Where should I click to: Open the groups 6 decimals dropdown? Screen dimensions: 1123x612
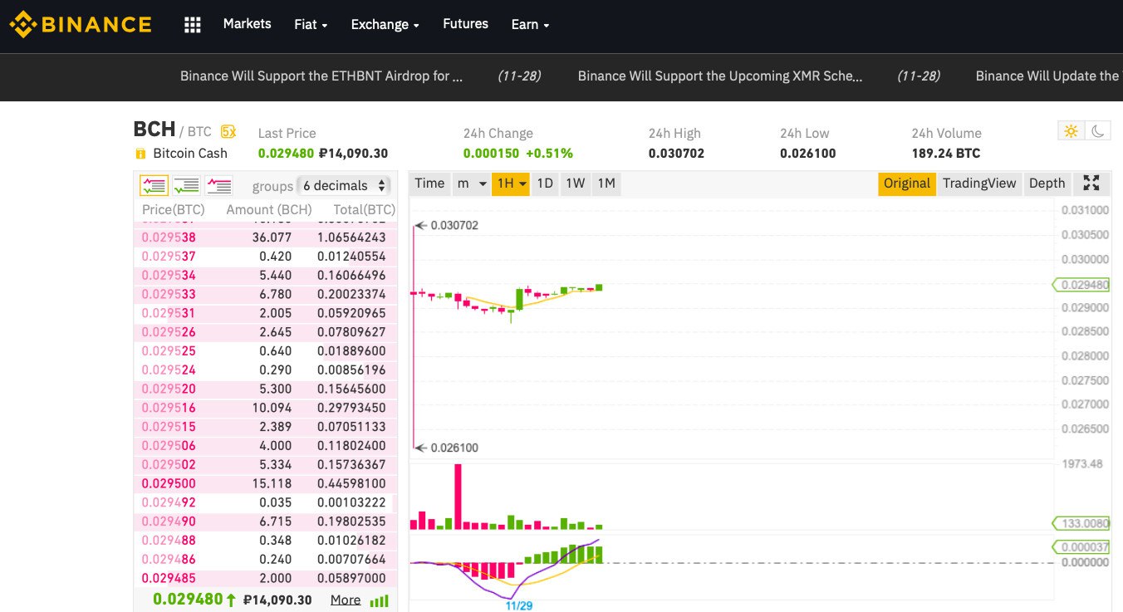345,186
